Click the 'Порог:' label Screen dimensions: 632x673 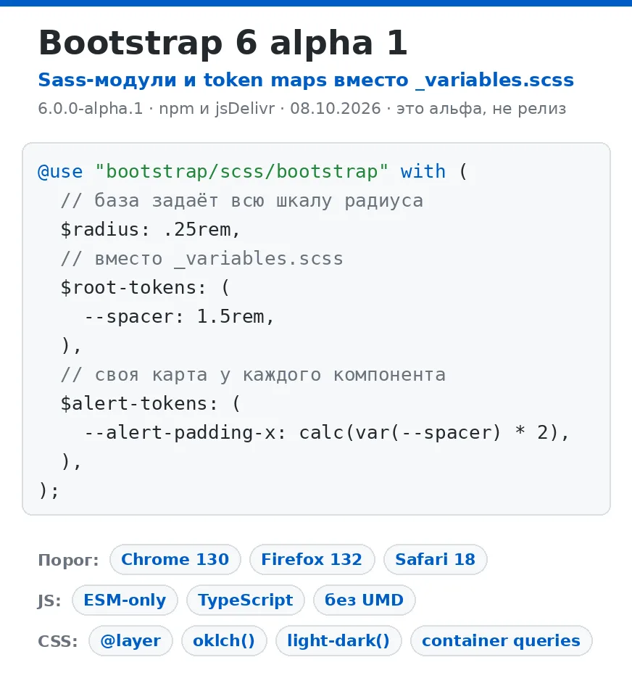tap(69, 560)
